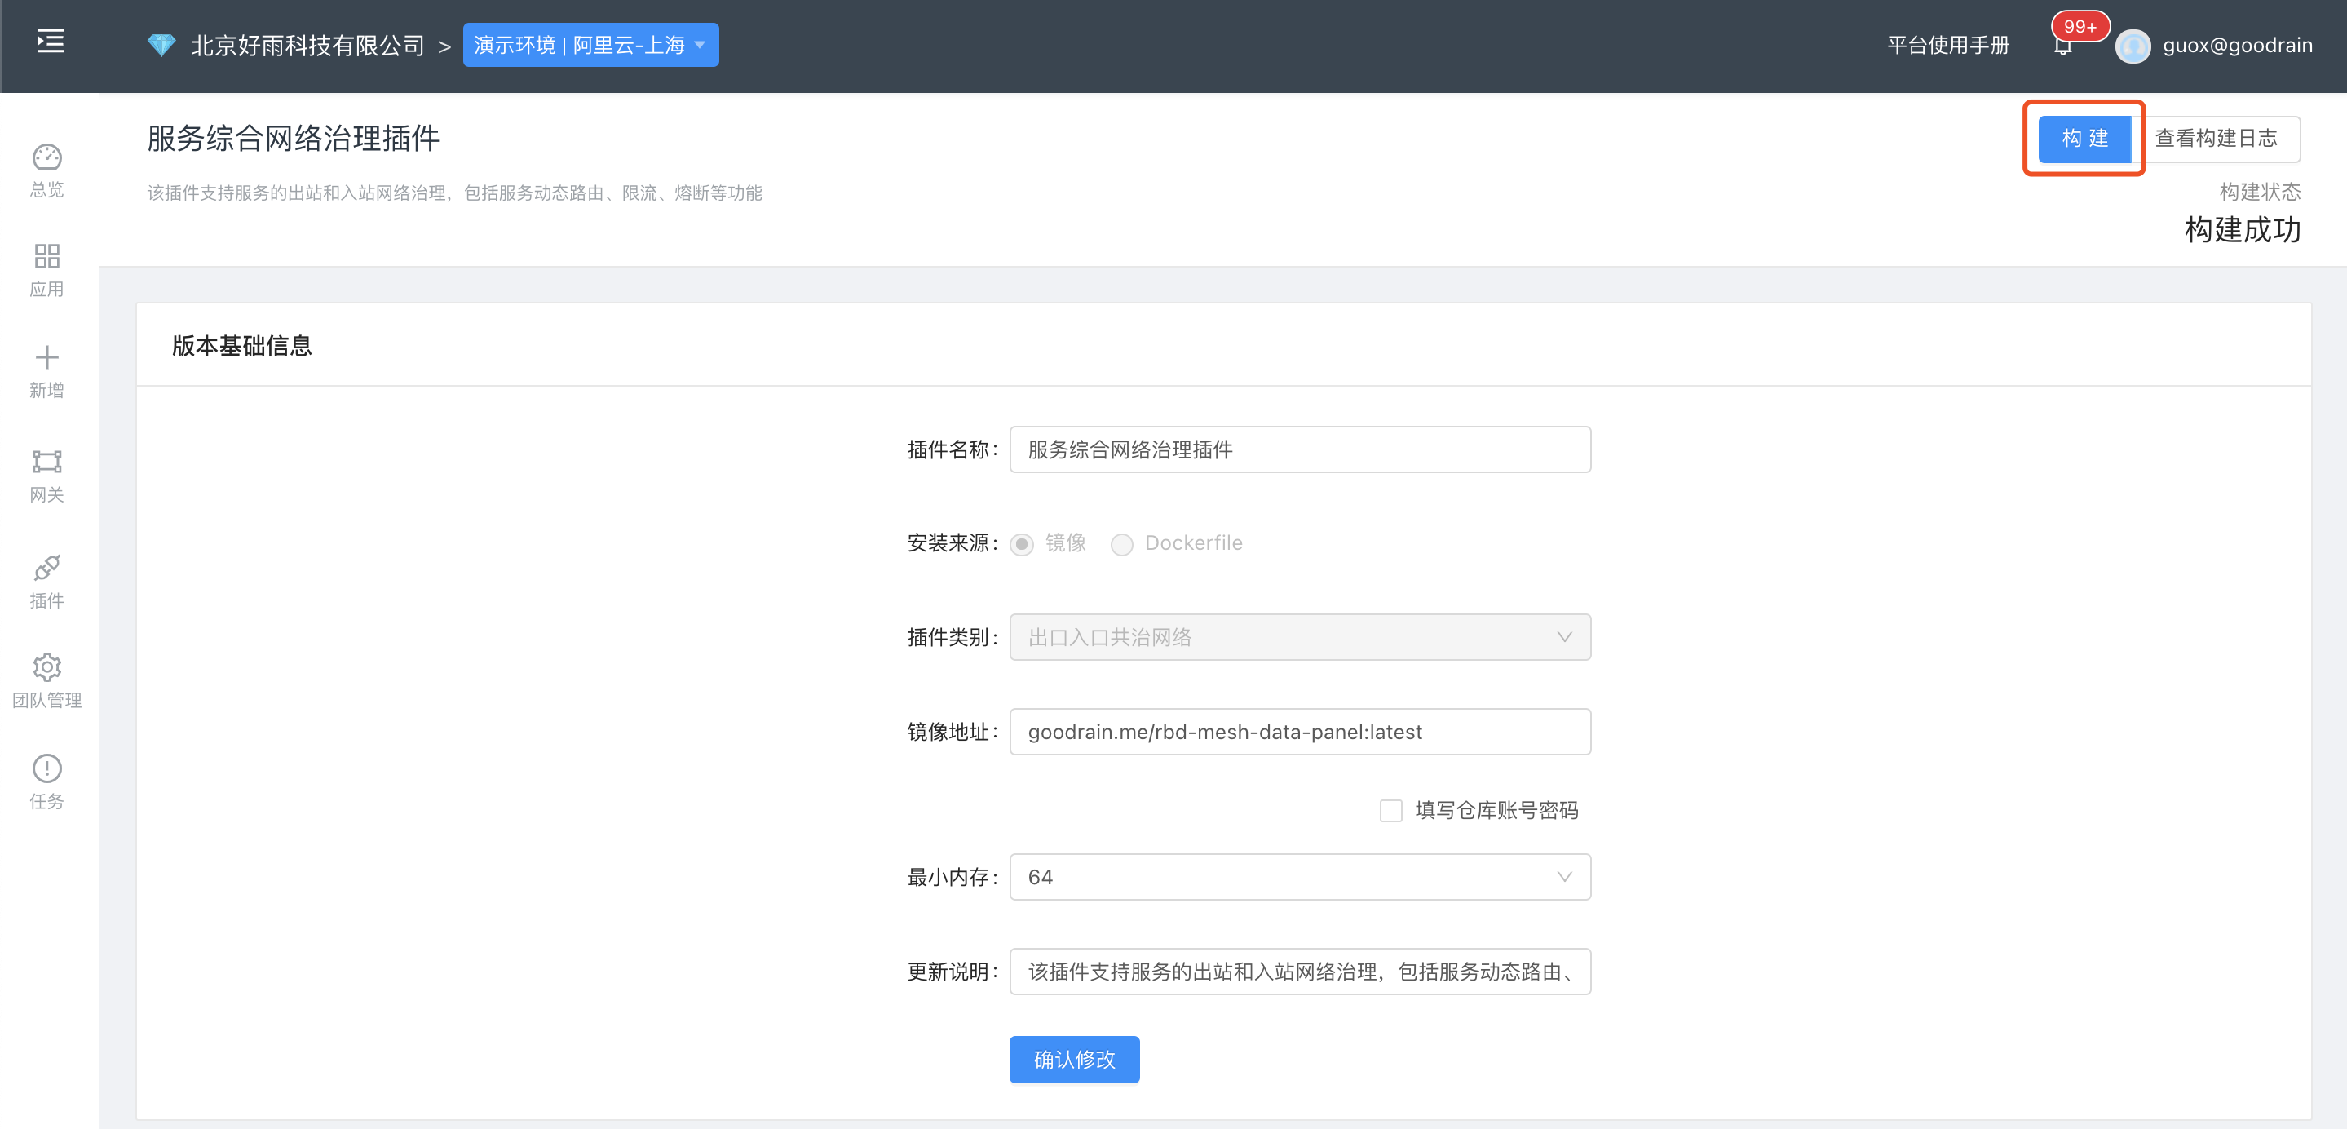Image resolution: width=2347 pixels, height=1129 pixels.
Task: View build logs via 查看构建日志
Action: (x=2216, y=139)
